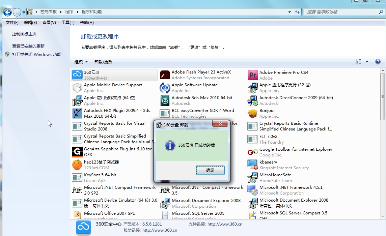
Task: Click the Autodesk DirectConnect 2009 icon
Action: coord(252,101)
